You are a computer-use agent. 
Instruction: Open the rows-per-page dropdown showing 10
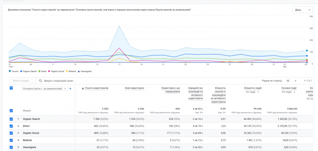tap(291, 81)
